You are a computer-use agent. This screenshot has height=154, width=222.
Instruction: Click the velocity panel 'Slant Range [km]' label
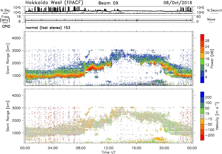8,116
